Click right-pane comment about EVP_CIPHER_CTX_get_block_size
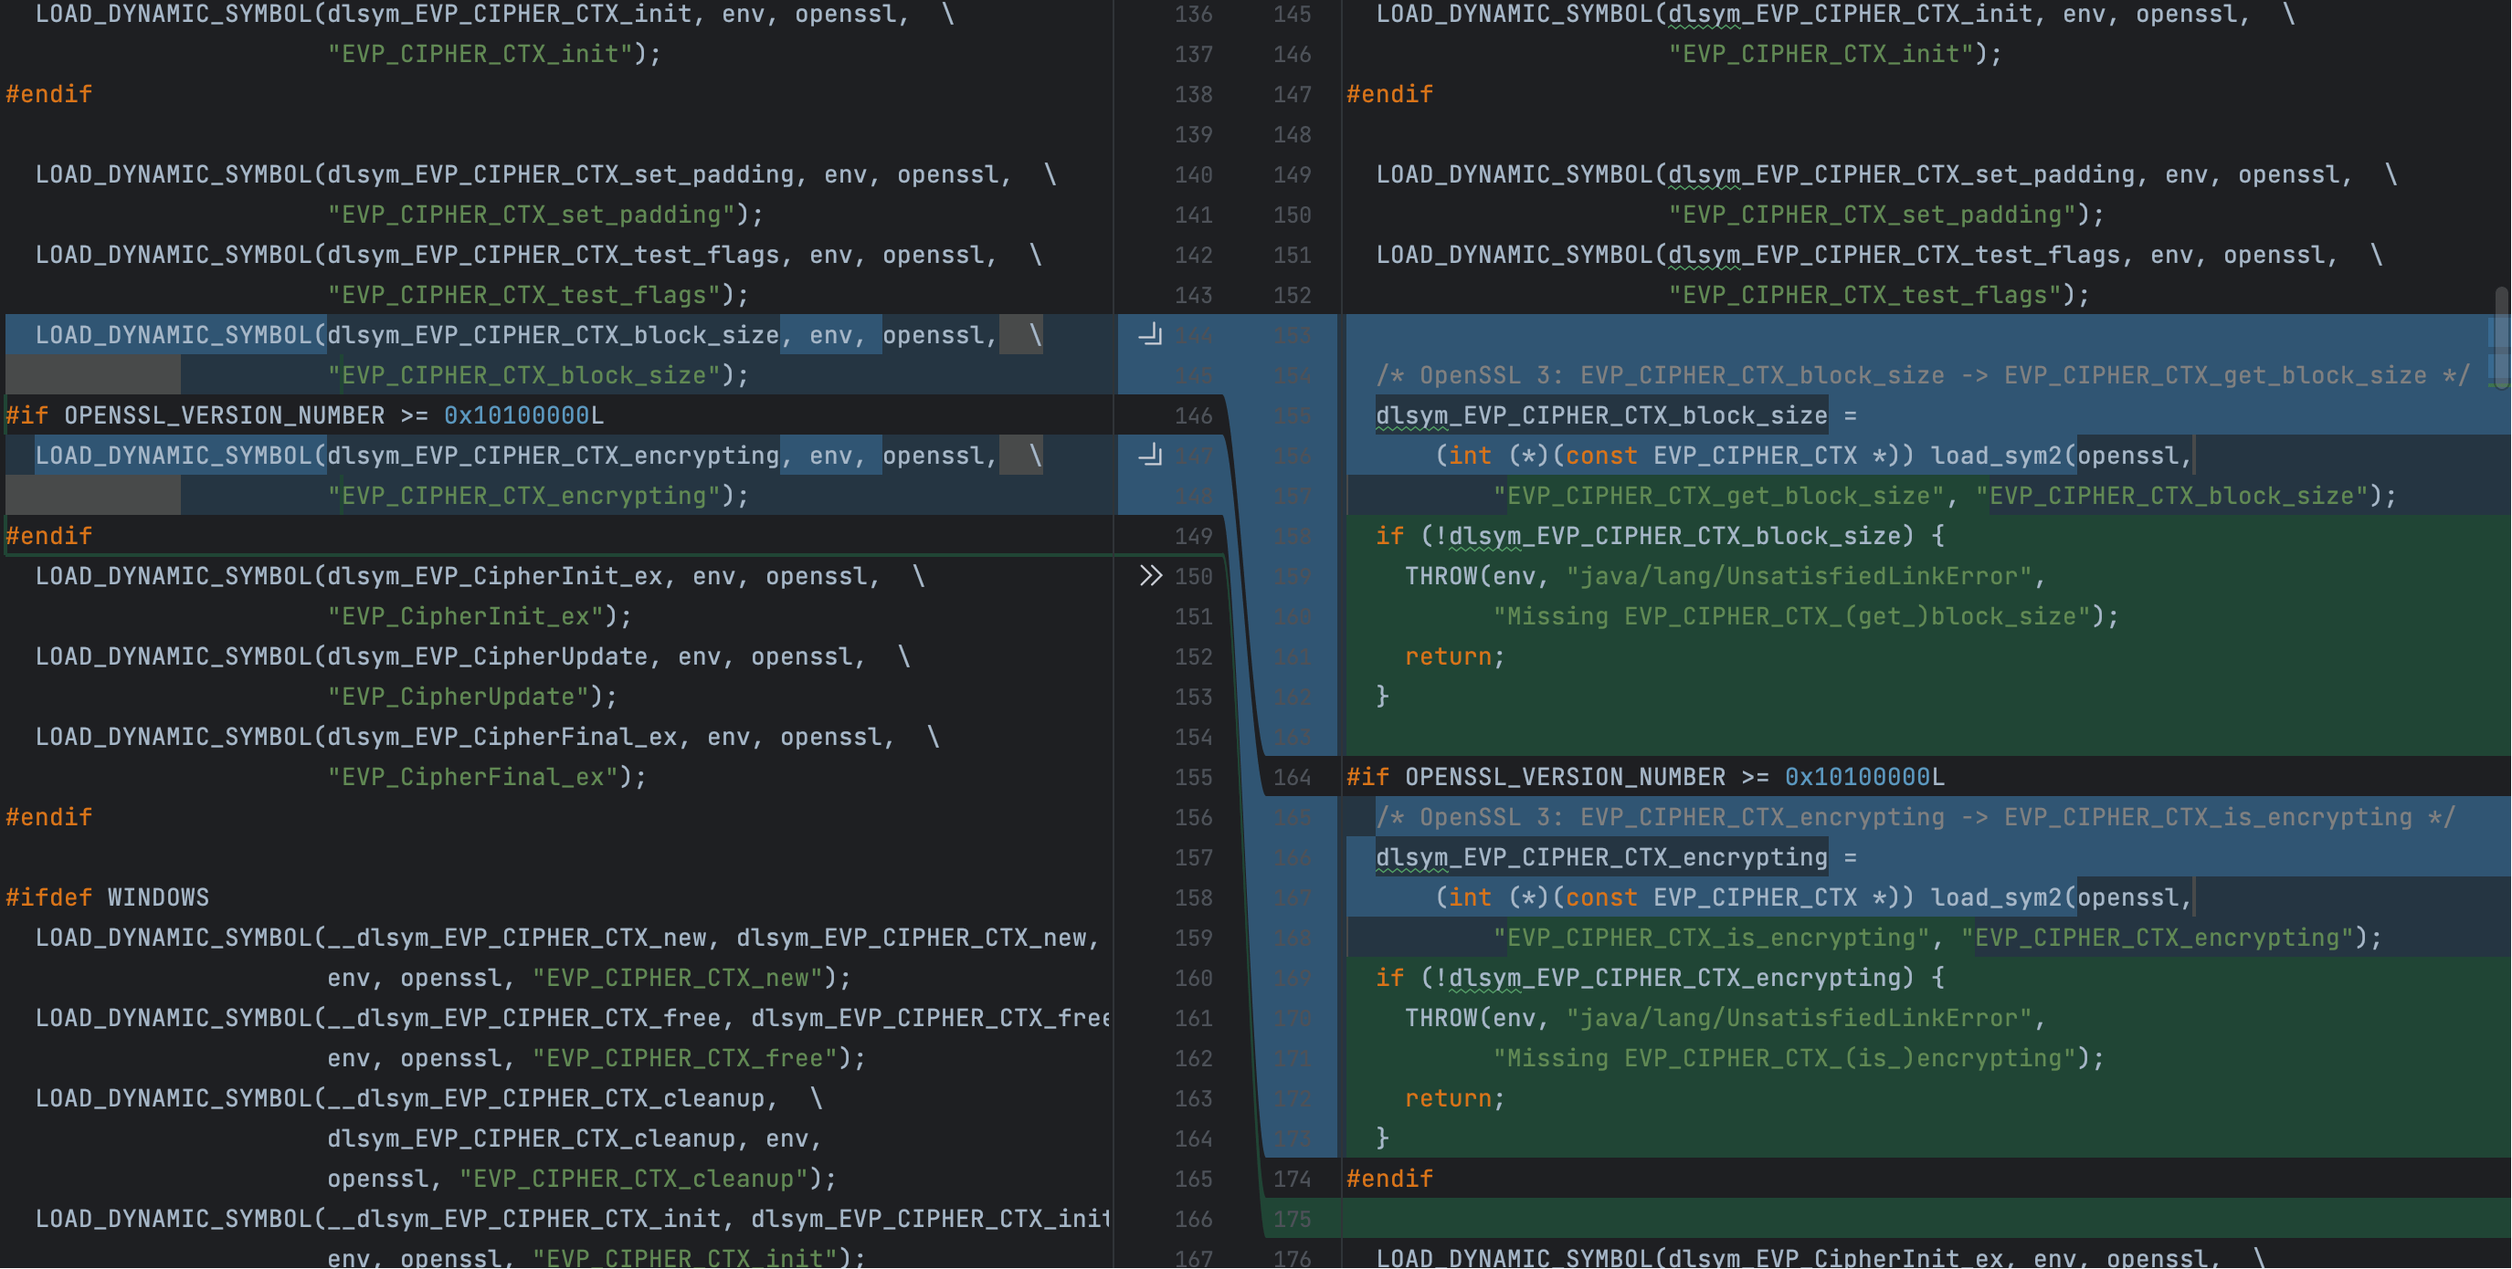The height and width of the screenshot is (1269, 2512). [1923, 375]
